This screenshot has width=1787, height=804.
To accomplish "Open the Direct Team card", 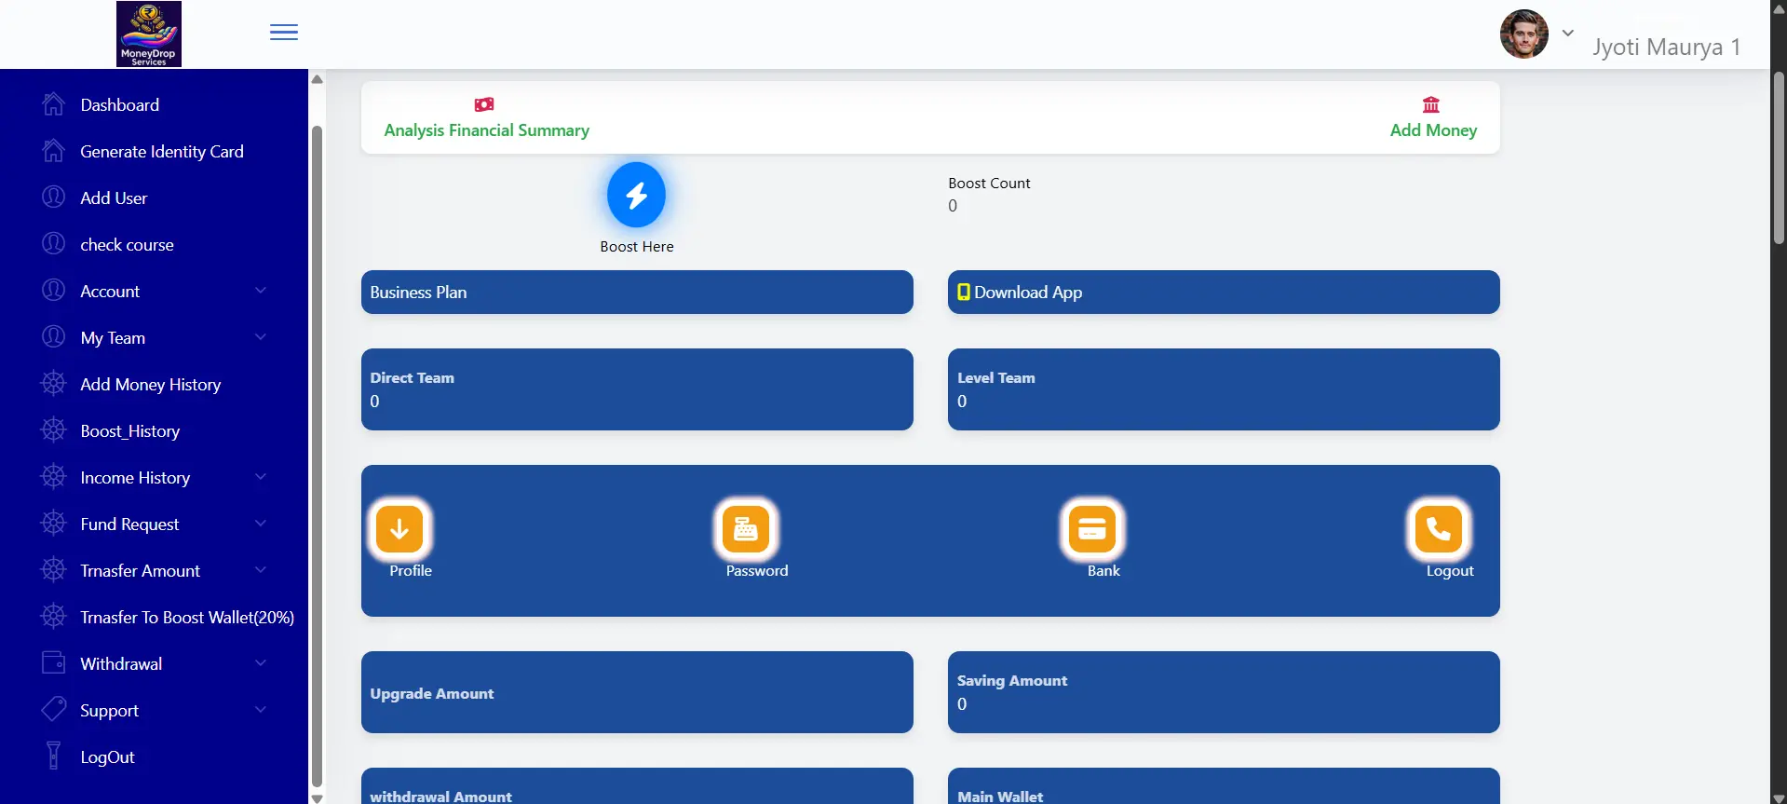I will [x=637, y=389].
